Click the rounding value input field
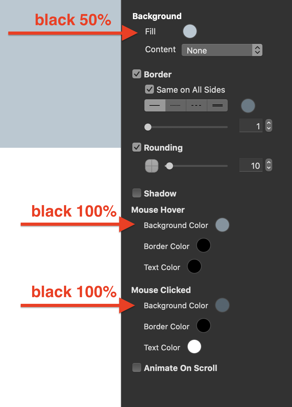 click(251, 165)
